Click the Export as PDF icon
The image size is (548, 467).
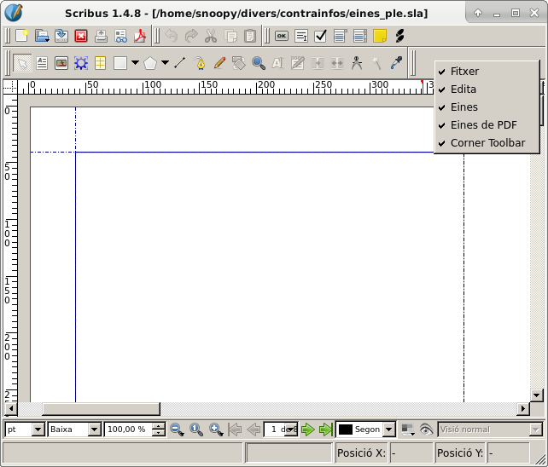tap(140, 36)
